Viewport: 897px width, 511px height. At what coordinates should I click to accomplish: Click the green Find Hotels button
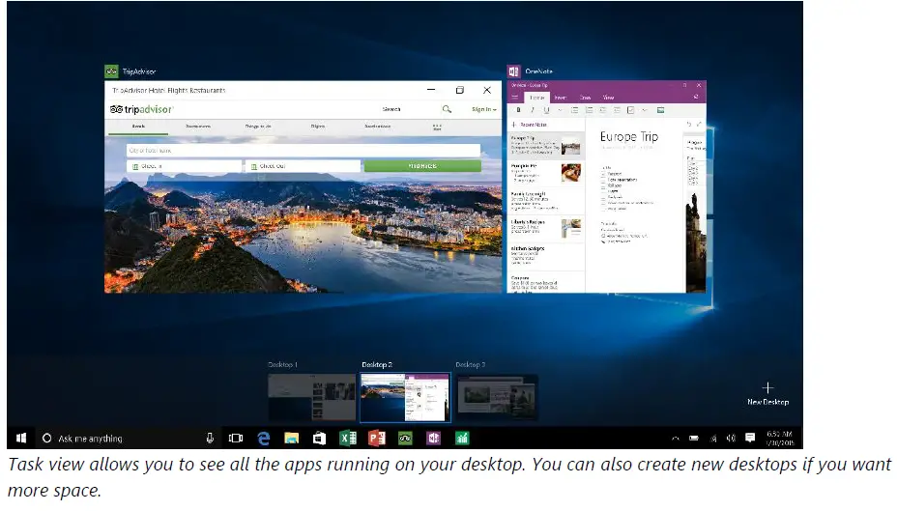pyautogui.click(x=422, y=166)
